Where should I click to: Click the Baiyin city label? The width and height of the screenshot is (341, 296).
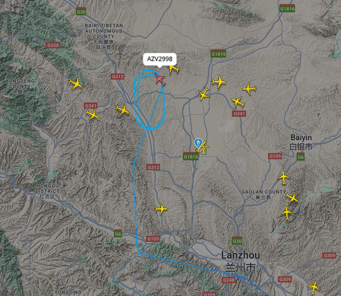point(301,142)
